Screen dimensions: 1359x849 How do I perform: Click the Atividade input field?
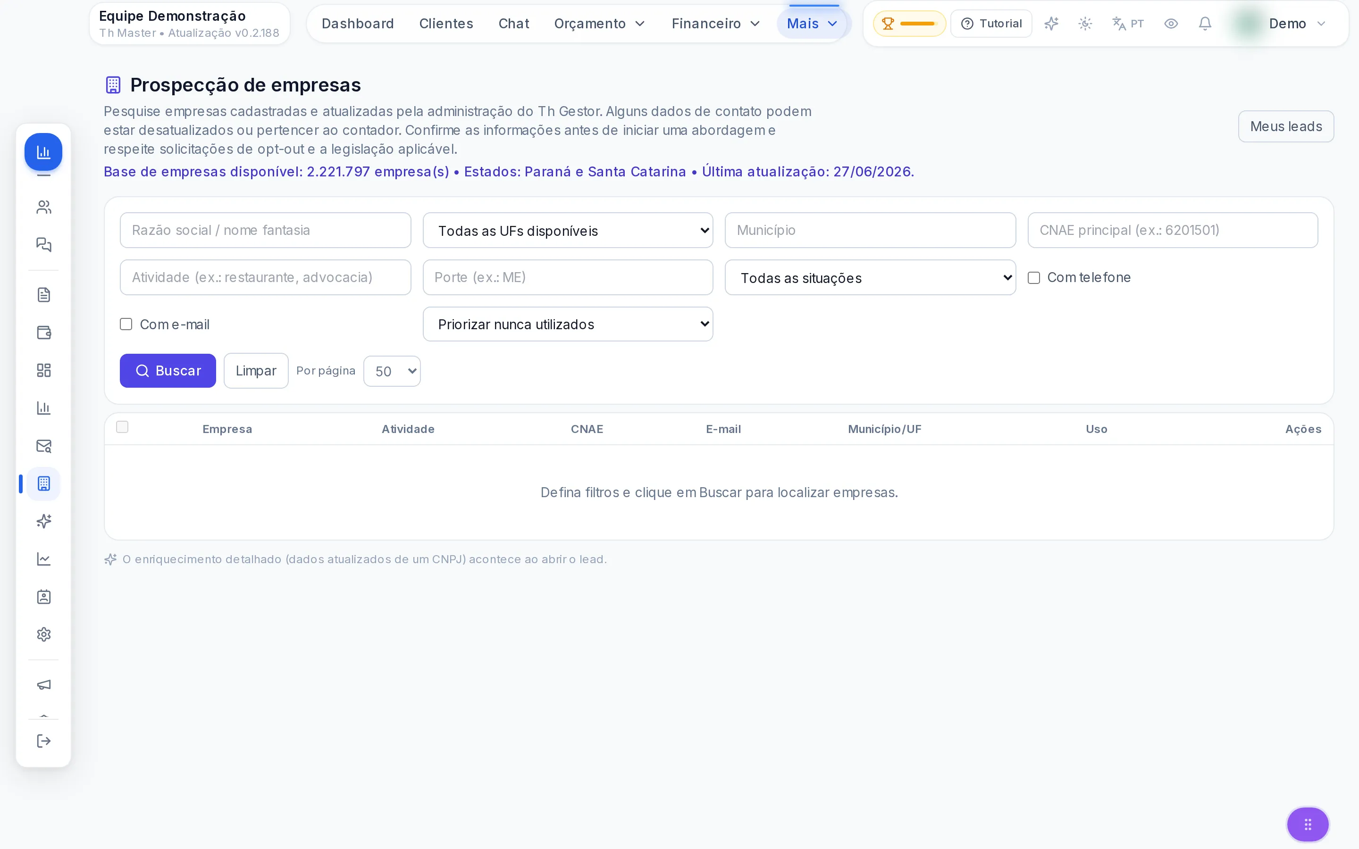[265, 277]
